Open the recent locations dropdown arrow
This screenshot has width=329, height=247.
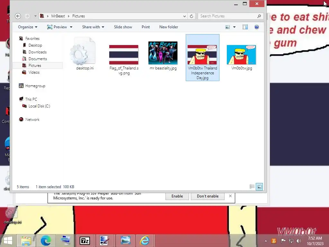pyautogui.click(x=35, y=16)
